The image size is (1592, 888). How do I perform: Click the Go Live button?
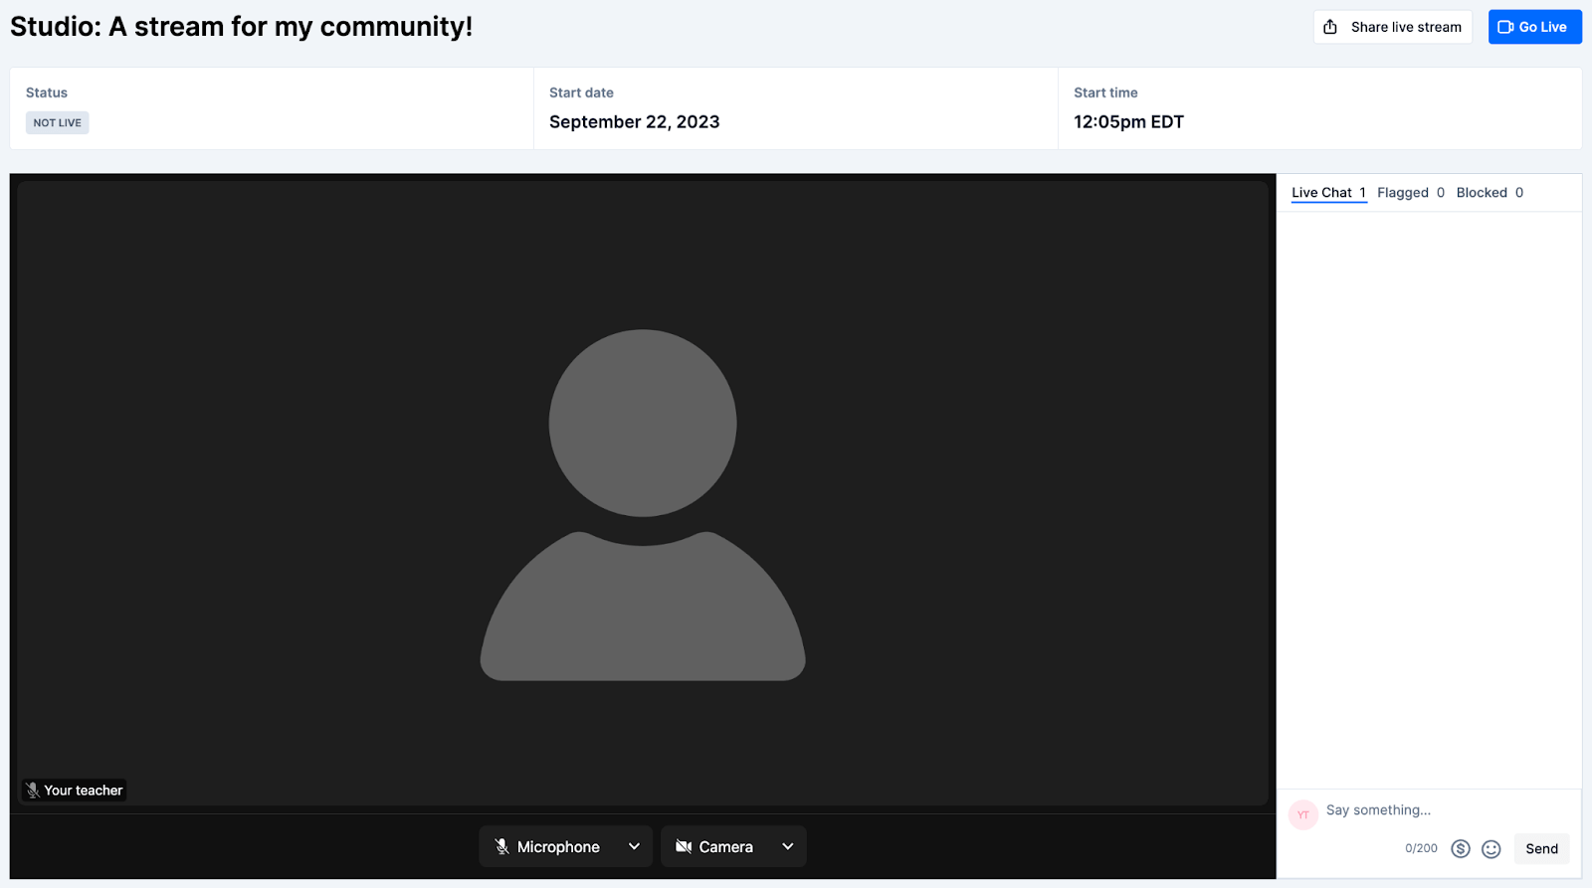1534,27
